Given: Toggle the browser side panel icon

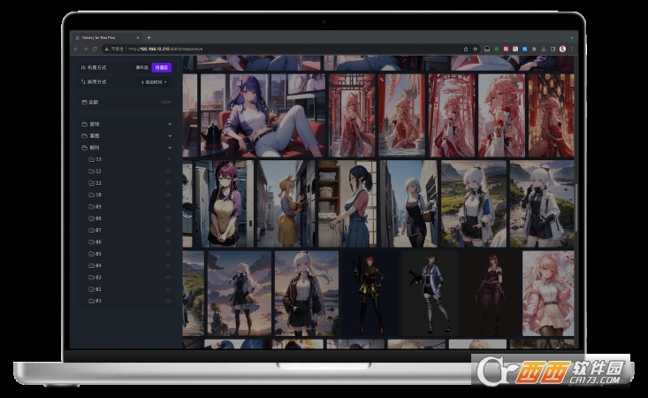Looking at the screenshot, I should (553, 49).
